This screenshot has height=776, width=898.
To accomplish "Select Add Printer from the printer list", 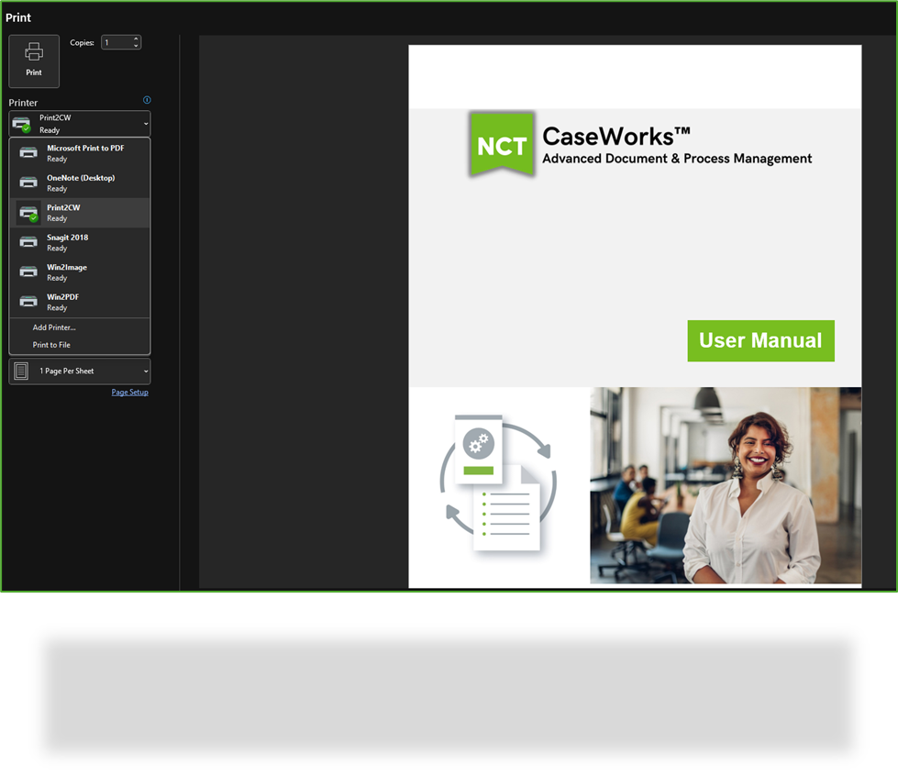I will click(x=55, y=328).
